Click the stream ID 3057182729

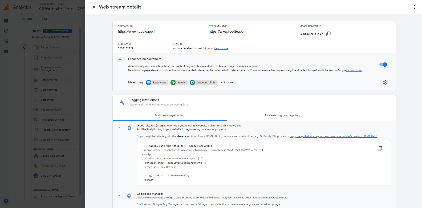[126, 48]
